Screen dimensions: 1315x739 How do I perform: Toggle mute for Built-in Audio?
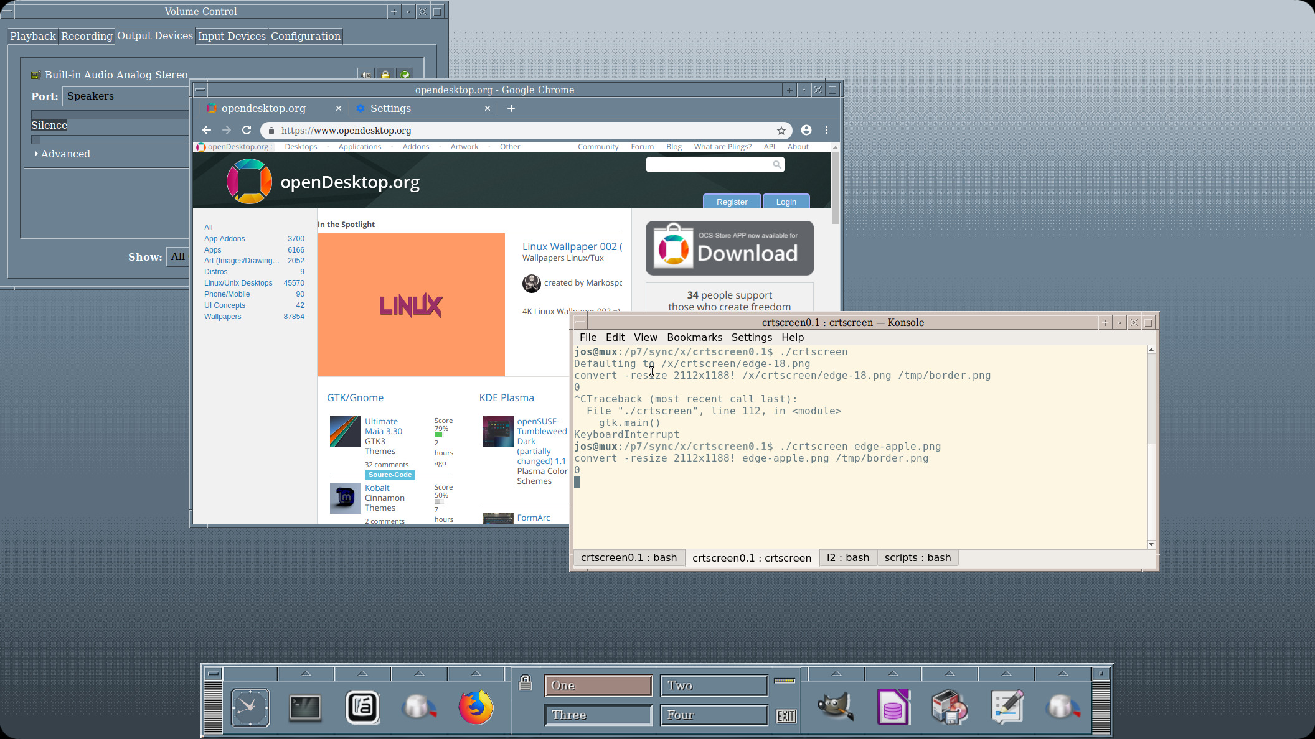click(366, 75)
